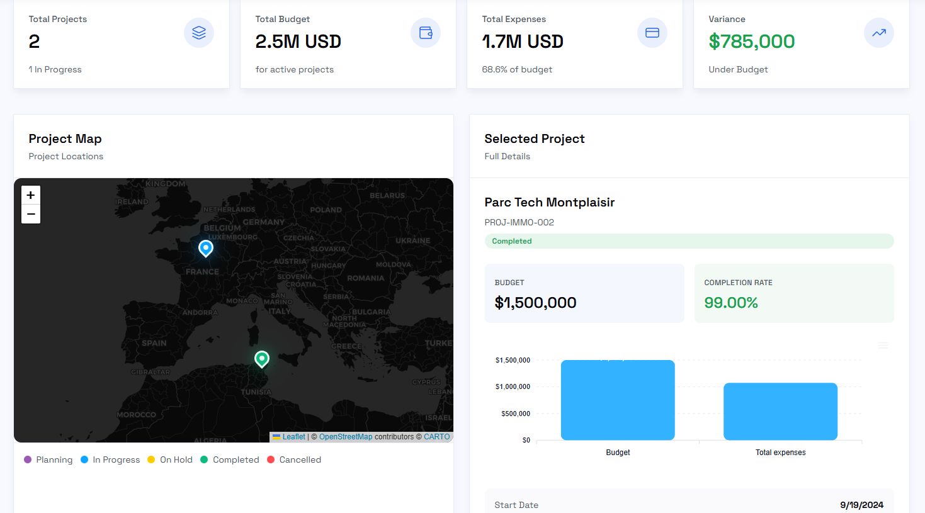Select the green map marker near Tunisia
This screenshot has width=925, height=513.
pos(262,358)
